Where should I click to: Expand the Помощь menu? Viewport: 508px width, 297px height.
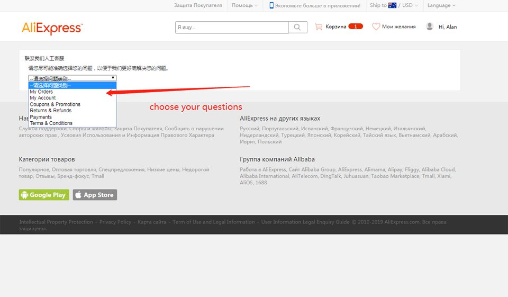pos(244,5)
